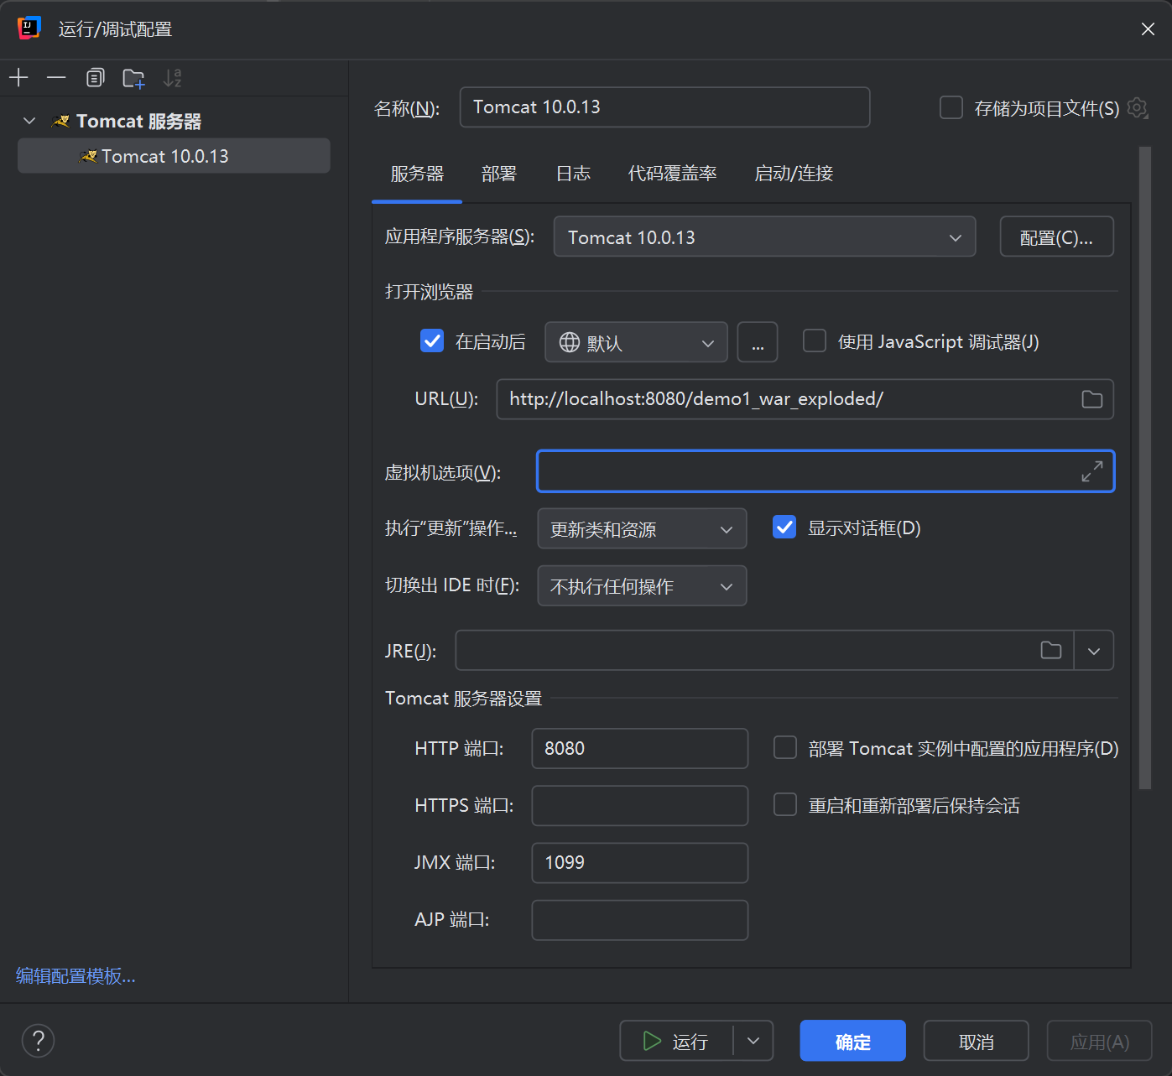Open 编辑配置模板... link
This screenshot has width=1172, height=1076.
coord(76,976)
